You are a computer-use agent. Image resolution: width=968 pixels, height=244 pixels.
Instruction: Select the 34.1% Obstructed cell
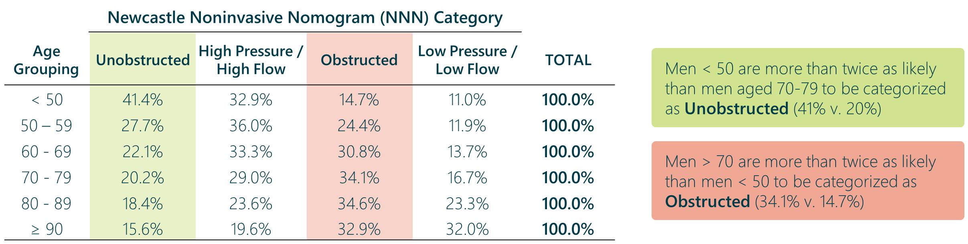pos(359,178)
